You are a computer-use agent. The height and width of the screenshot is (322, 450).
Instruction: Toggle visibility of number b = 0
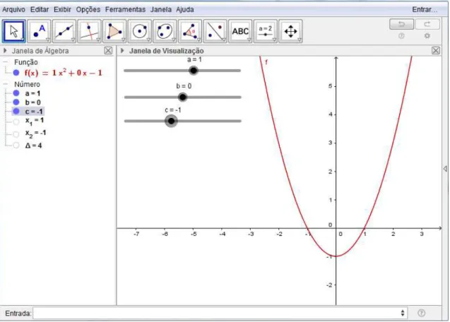16,102
